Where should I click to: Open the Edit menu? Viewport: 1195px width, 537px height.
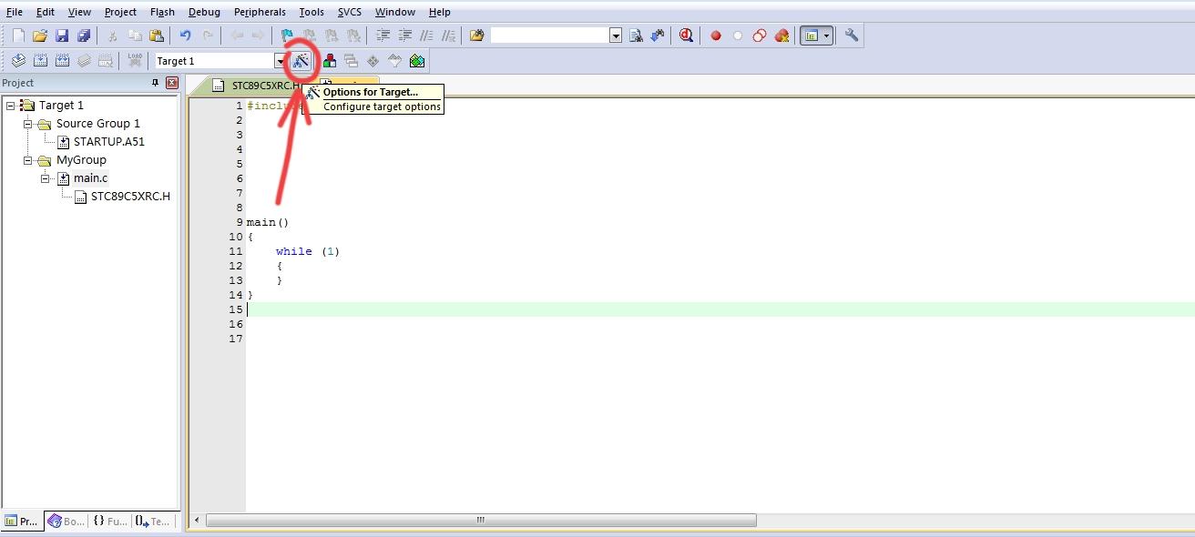pyautogui.click(x=45, y=12)
